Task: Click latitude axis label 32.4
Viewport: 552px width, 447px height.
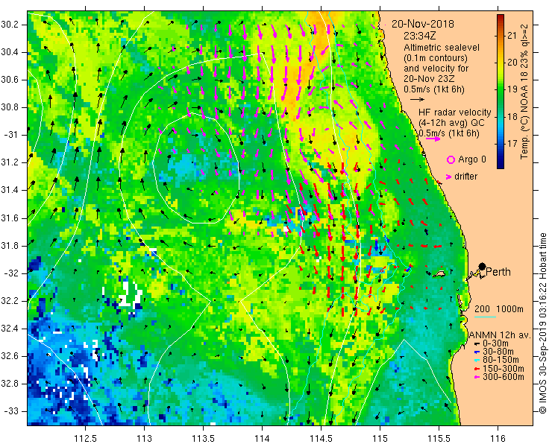Action: (10, 329)
